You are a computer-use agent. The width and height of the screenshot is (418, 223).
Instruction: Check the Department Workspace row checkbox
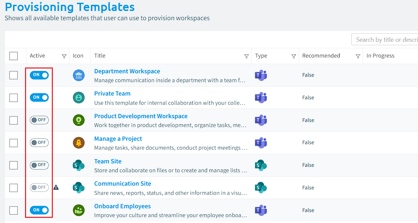coord(14,75)
